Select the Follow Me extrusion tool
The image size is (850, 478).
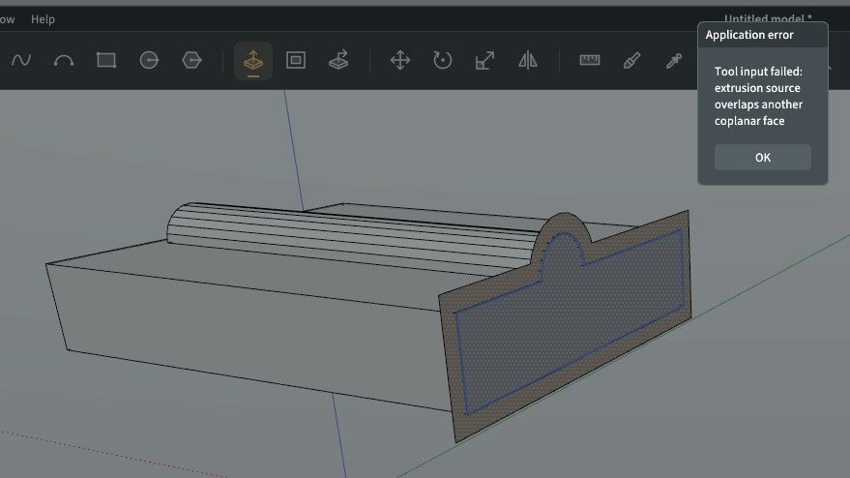point(338,60)
